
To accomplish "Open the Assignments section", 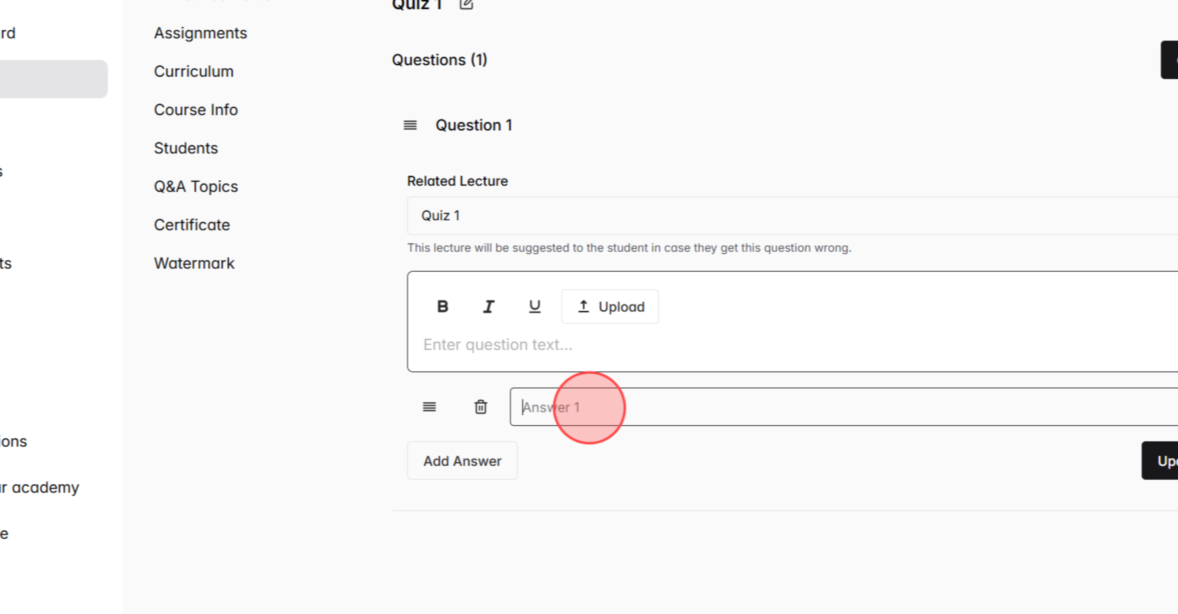I will pyautogui.click(x=200, y=33).
